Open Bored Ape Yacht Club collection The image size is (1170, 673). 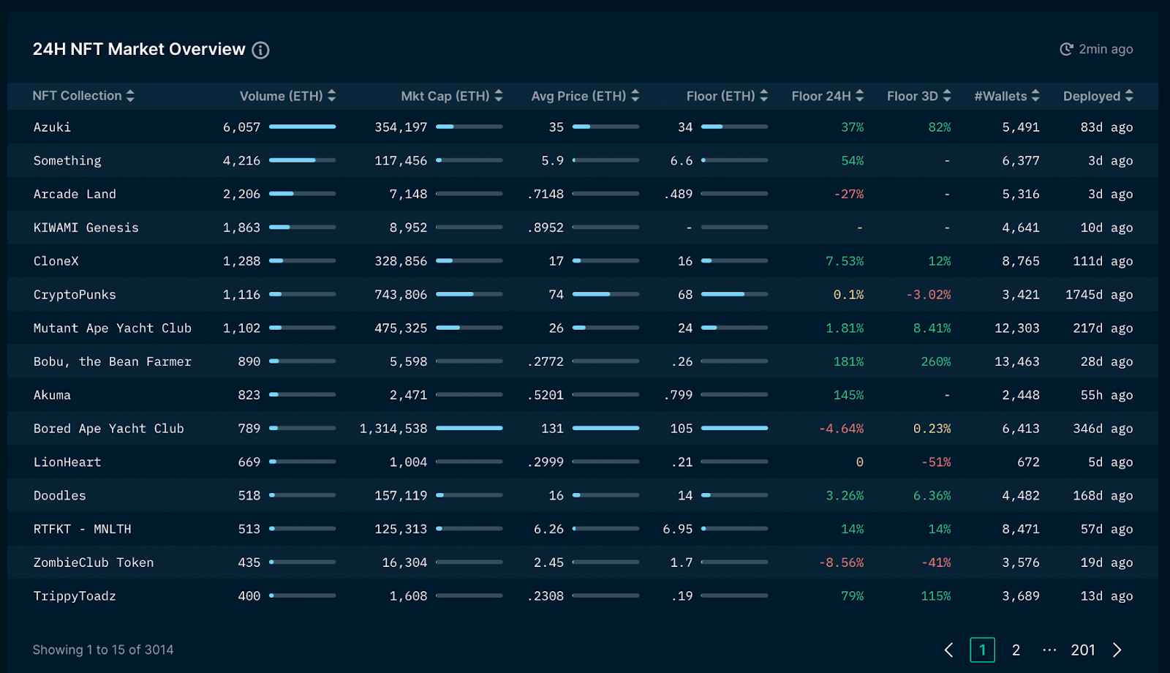(108, 429)
